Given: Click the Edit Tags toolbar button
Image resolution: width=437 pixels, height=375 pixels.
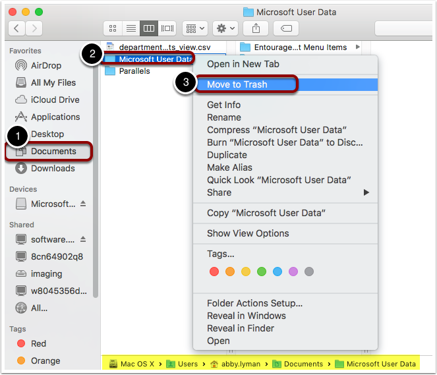Looking at the screenshot, I should click(x=286, y=28).
